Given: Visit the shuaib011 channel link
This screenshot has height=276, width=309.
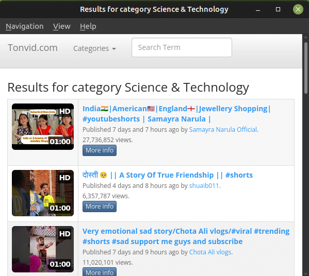Looking at the screenshot, I should pyautogui.click(x=204, y=186).
